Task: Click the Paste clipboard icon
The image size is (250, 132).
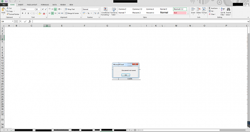Action: coord(3,10)
